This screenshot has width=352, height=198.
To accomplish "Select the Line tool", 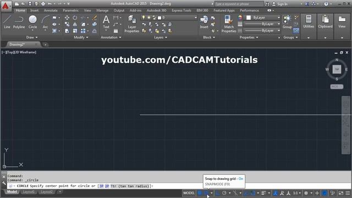I will [7, 22].
